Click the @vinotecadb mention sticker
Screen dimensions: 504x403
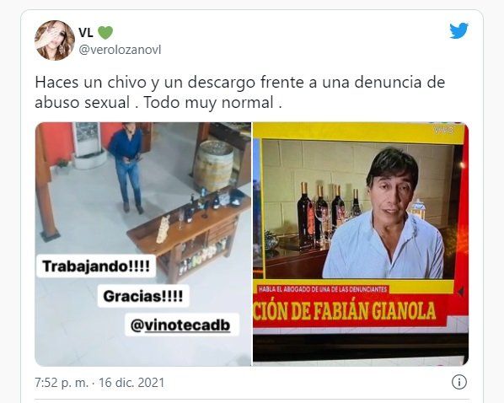pyautogui.click(x=180, y=325)
